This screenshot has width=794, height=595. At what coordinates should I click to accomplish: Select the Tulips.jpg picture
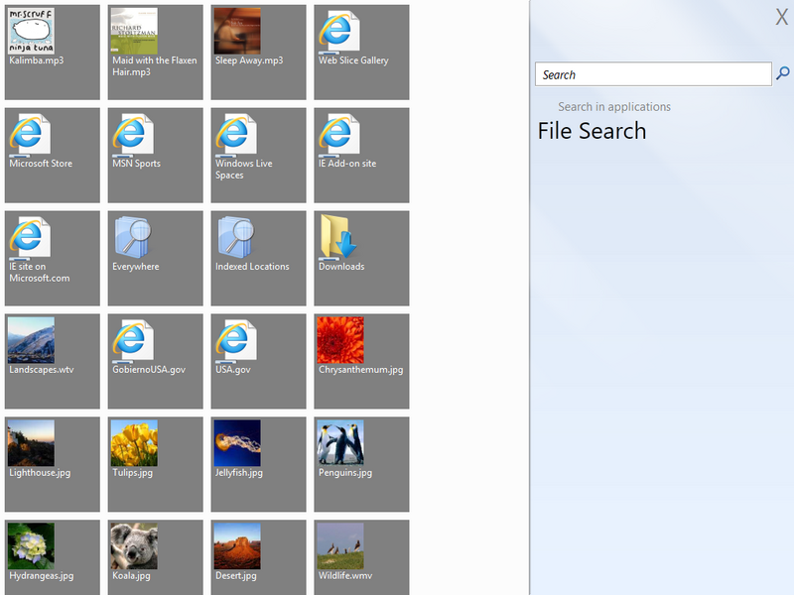coord(156,464)
